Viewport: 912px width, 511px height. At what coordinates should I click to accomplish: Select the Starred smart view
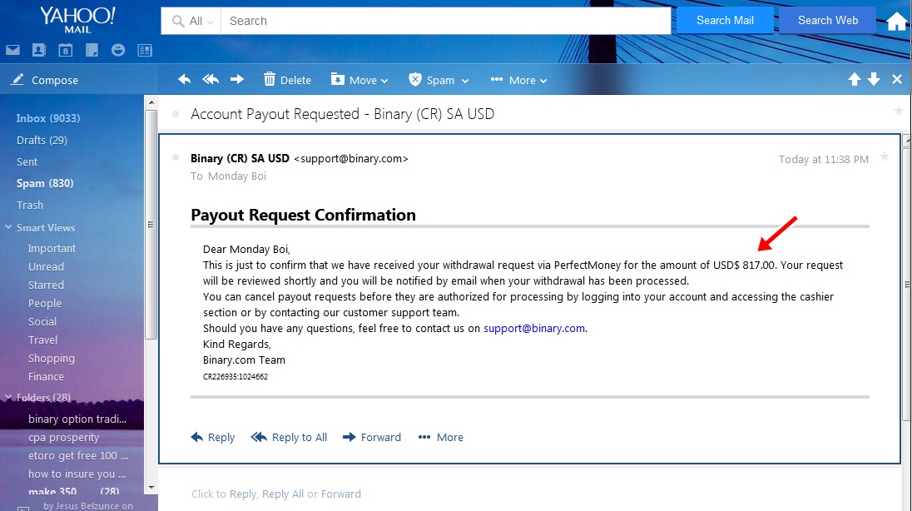[x=46, y=285]
